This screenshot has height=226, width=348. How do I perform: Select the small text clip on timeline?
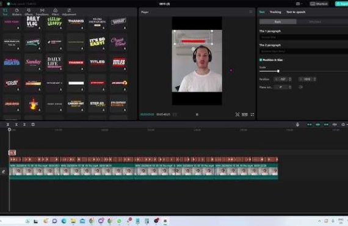12,153
